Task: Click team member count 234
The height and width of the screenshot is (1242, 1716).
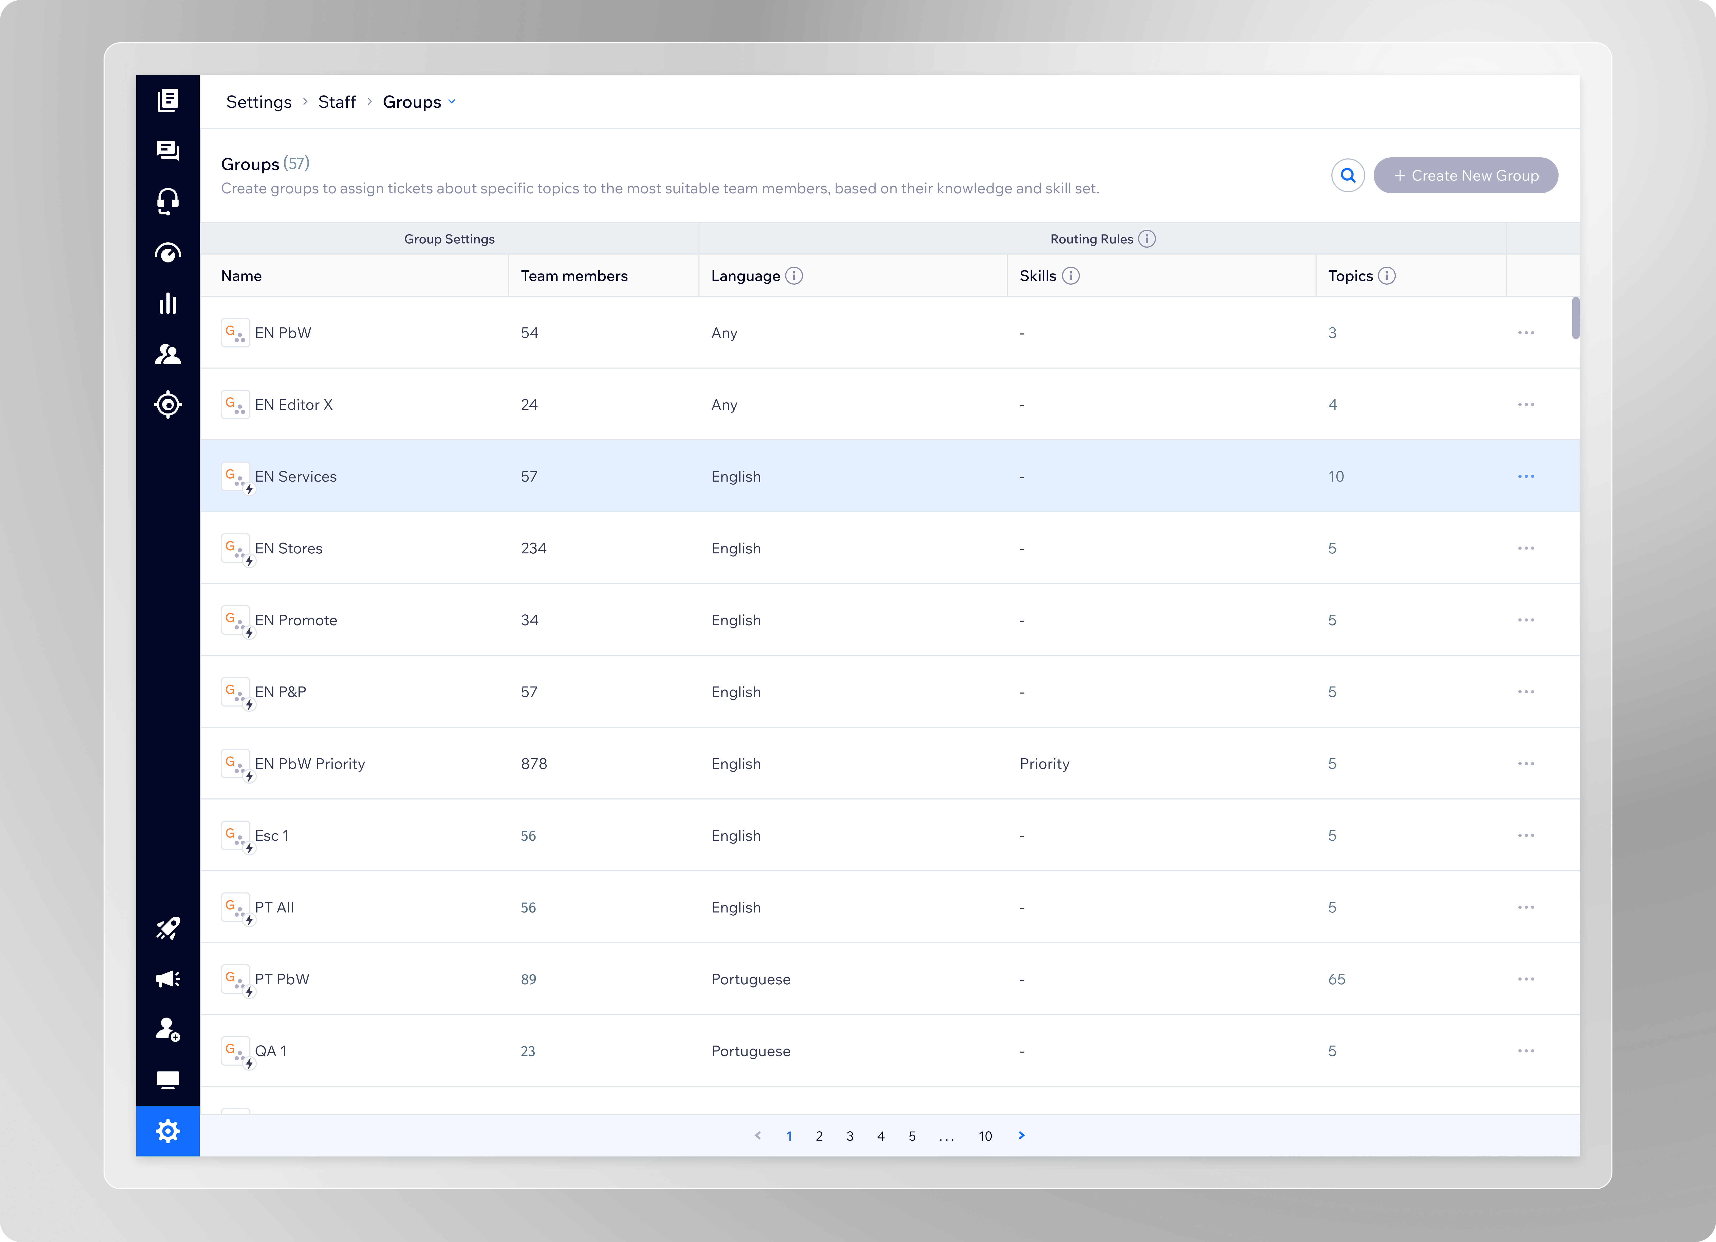Action: [x=533, y=548]
